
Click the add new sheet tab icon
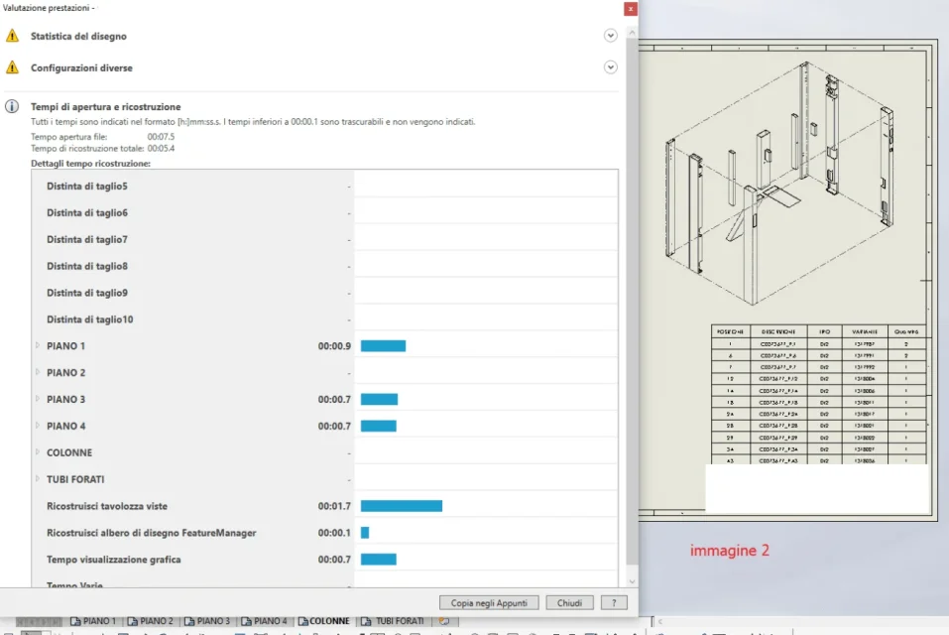click(x=444, y=621)
